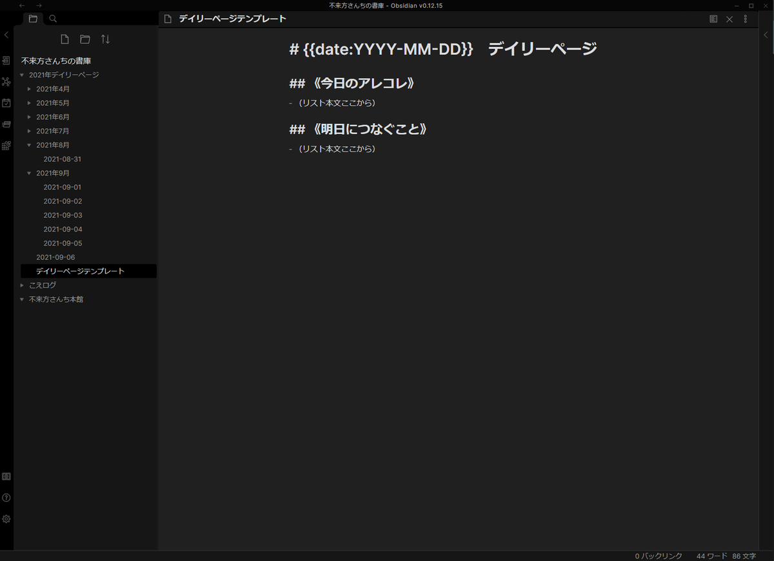Screen dimensions: 774x561
Task: Click the document icon beside the note title
Action: click(x=168, y=19)
